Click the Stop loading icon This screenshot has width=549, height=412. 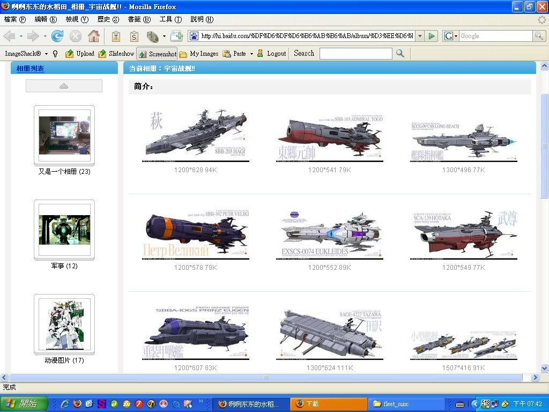(75, 36)
